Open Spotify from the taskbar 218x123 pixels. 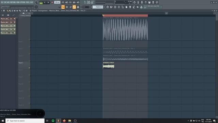(53, 121)
